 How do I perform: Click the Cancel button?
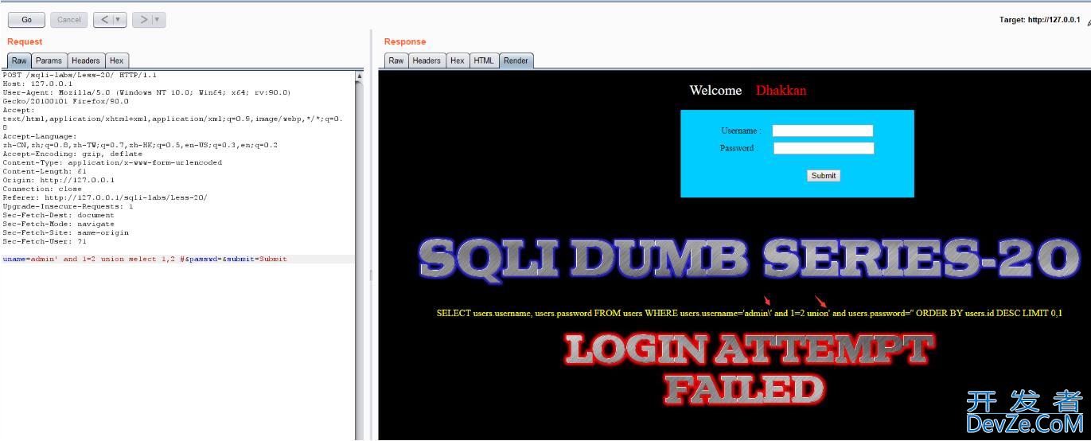click(x=69, y=20)
